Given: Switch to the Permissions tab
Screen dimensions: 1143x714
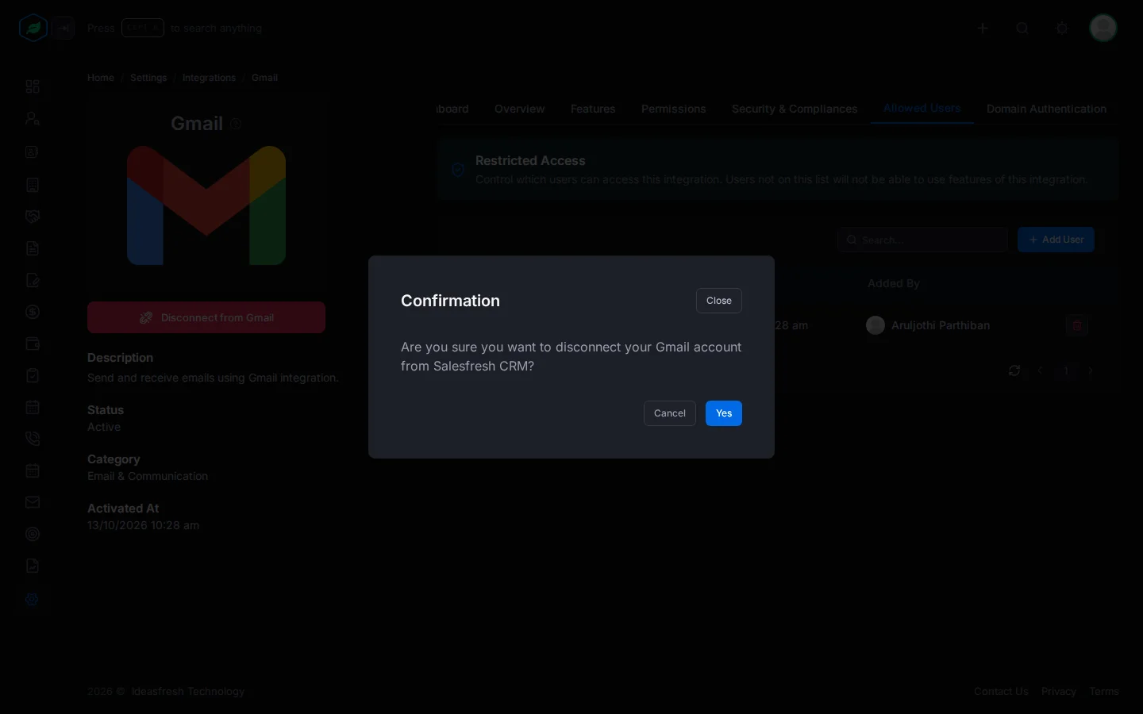Looking at the screenshot, I should [x=673, y=109].
